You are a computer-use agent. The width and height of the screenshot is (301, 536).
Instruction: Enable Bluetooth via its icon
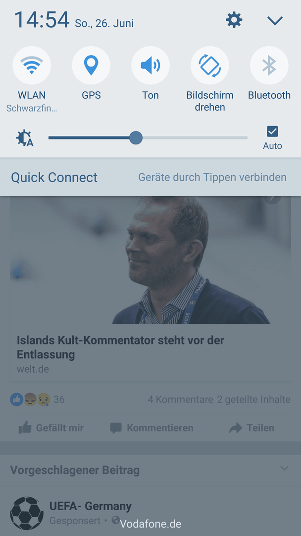point(269,66)
